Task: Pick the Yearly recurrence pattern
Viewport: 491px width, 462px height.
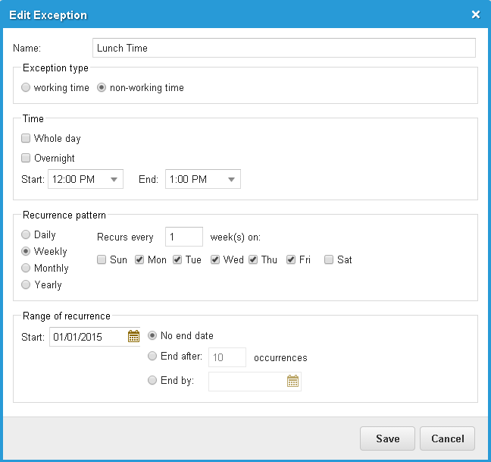Action: (x=26, y=284)
